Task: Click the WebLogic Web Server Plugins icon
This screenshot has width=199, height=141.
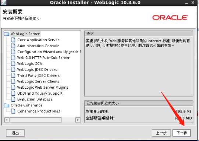Action: tap(13, 87)
